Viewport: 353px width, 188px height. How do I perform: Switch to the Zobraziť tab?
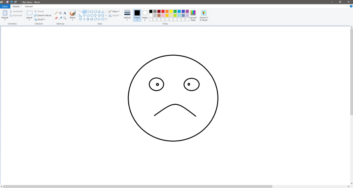point(29,7)
